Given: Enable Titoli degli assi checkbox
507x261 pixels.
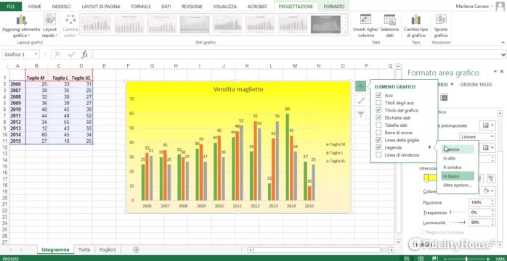Looking at the screenshot, I should (x=378, y=103).
